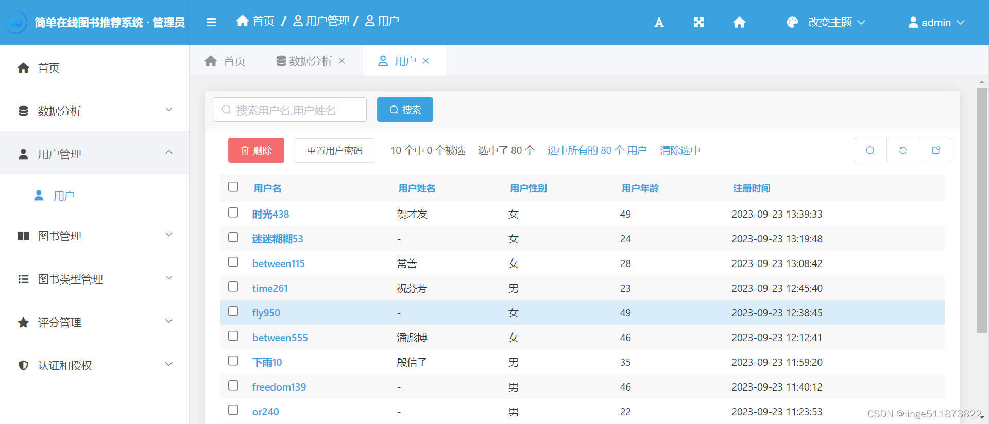Check the box for user 时光438
989x424 pixels.
coord(233,213)
